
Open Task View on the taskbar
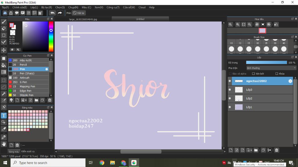pos(91,163)
